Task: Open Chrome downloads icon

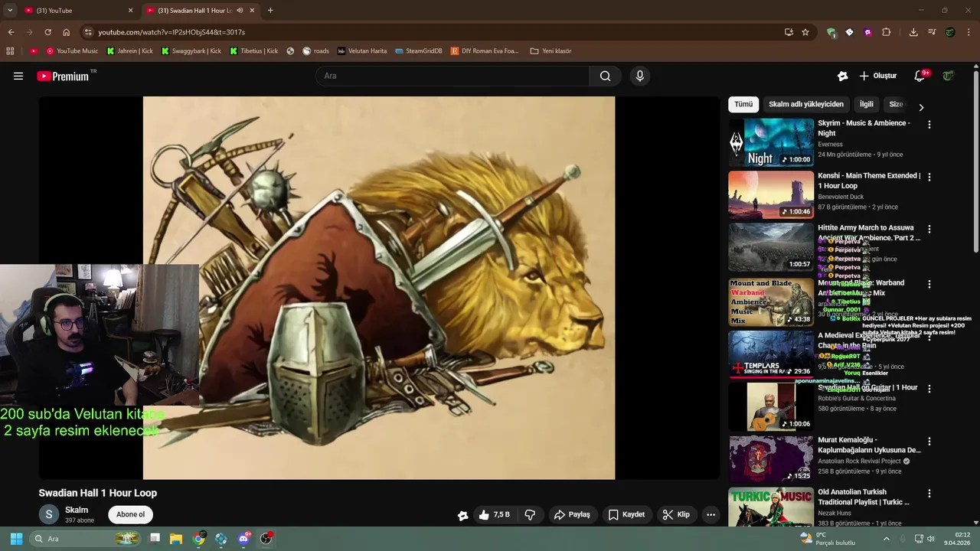Action: [913, 32]
